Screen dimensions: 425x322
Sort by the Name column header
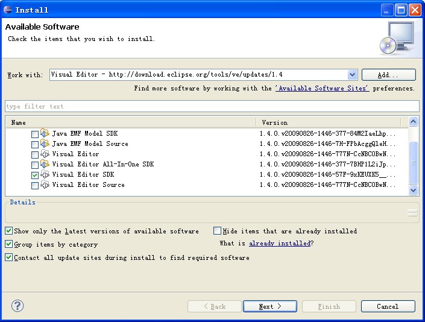click(131, 122)
